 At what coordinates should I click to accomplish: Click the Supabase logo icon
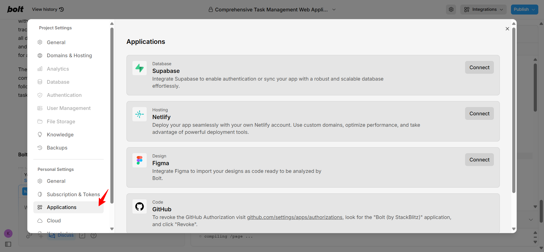click(x=140, y=68)
